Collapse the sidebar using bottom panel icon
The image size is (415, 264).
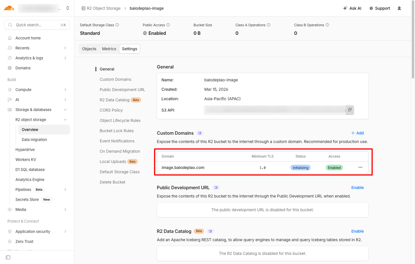click(x=8, y=257)
